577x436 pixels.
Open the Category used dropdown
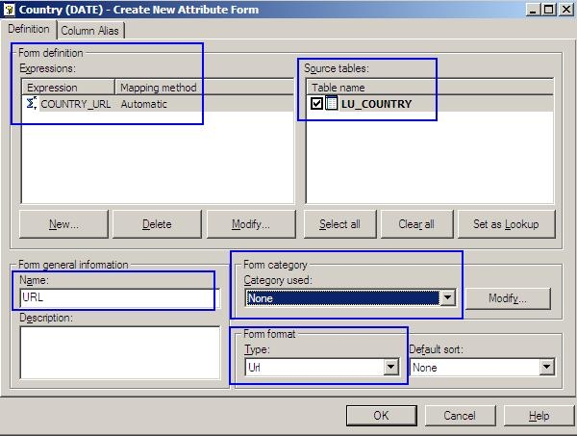pyautogui.click(x=446, y=298)
